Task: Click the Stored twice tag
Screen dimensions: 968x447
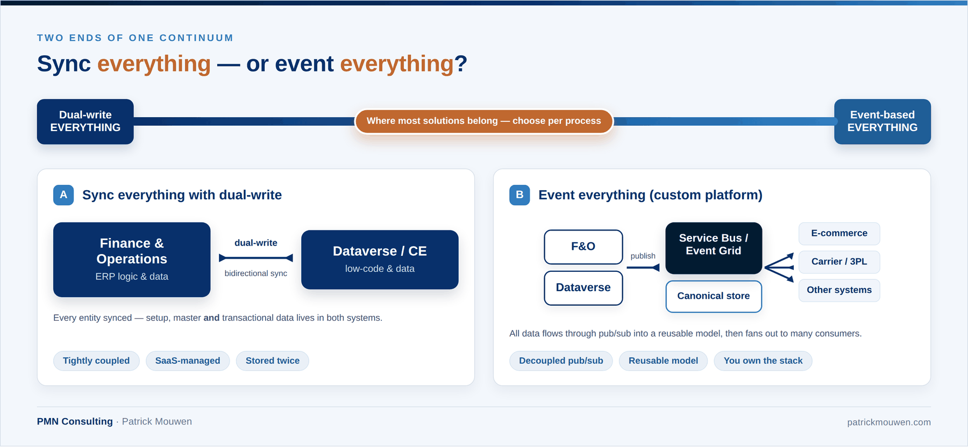Action: pyautogui.click(x=273, y=361)
